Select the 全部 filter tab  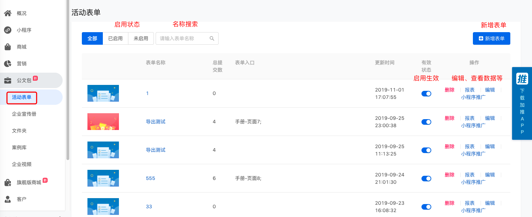92,38
